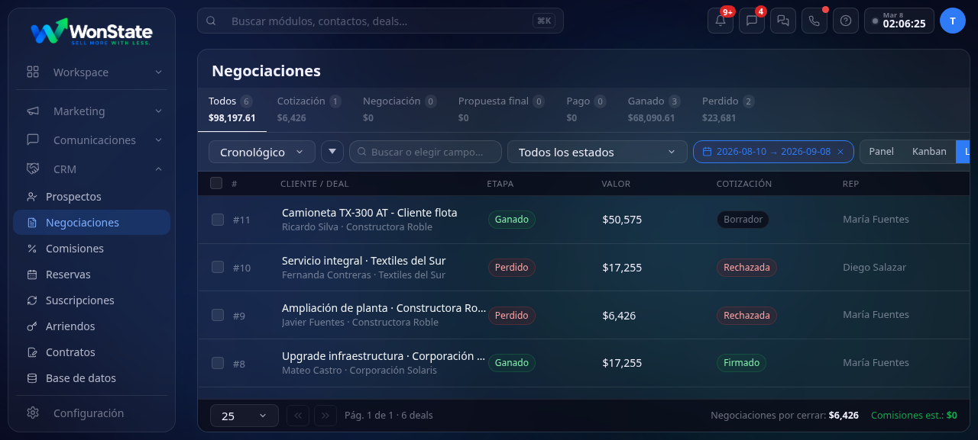Click the Rechazada badge on deal #10
The image size is (978, 440).
747,268
